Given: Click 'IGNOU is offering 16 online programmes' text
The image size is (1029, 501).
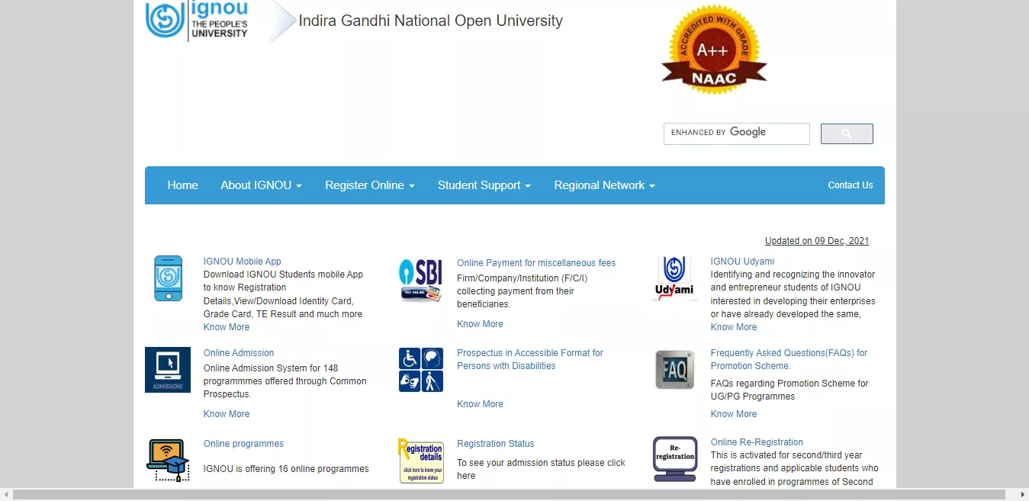Looking at the screenshot, I should tap(286, 469).
